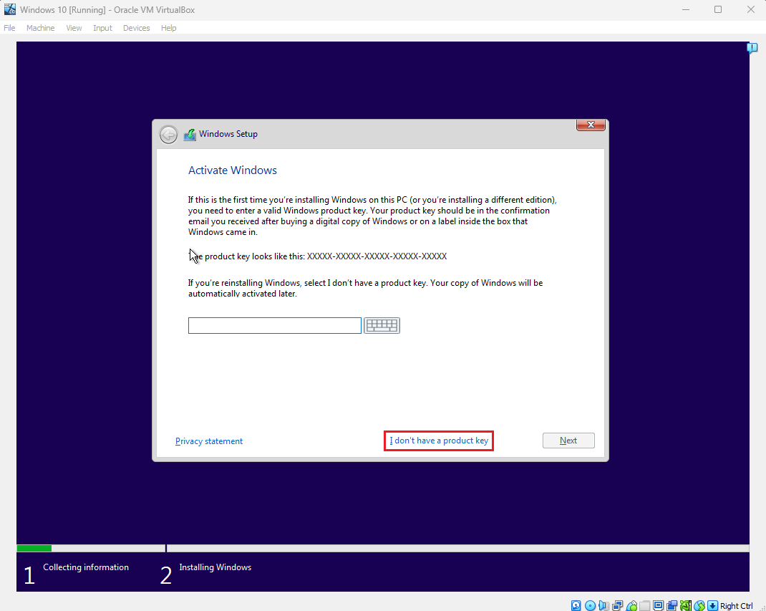The height and width of the screenshot is (611, 766).
Task: Click the mouse integration icon in status bar
Action: [699, 605]
